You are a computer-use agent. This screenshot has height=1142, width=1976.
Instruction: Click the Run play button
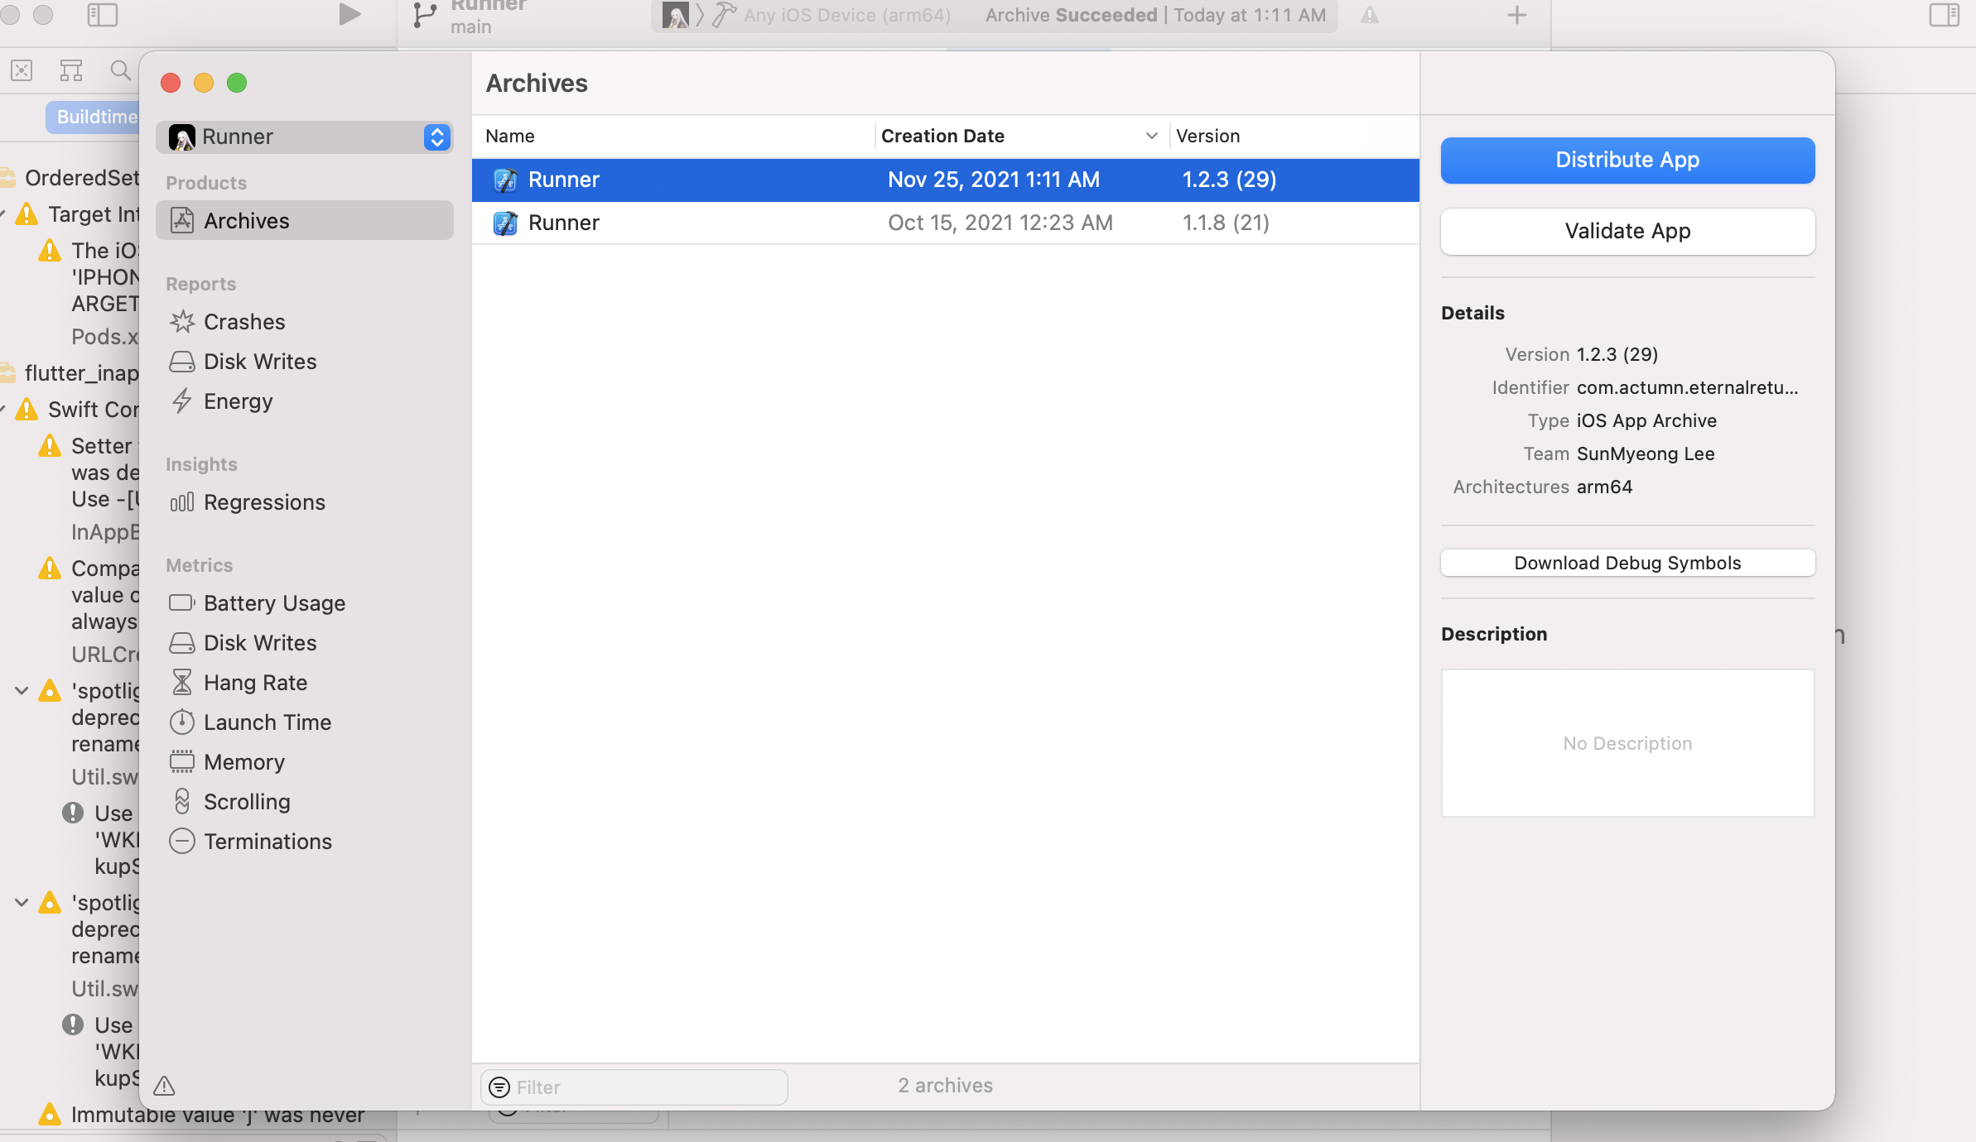click(x=349, y=14)
